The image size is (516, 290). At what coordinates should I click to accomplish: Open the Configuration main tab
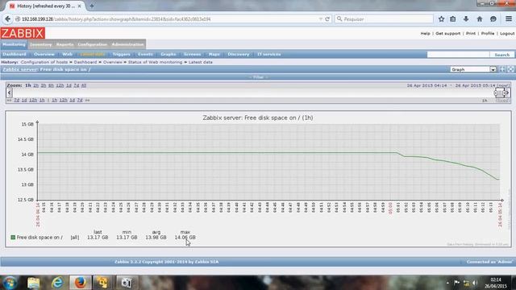click(93, 44)
